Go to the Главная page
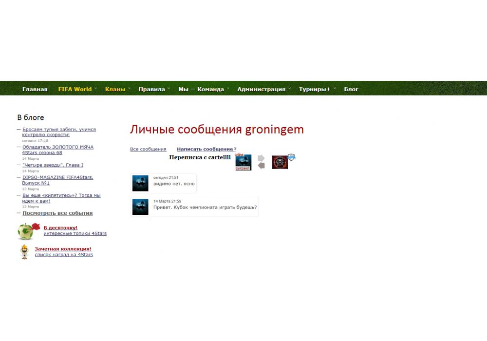Image resolution: width=487 pixels, height=341 pixels. tap(35, 89)
